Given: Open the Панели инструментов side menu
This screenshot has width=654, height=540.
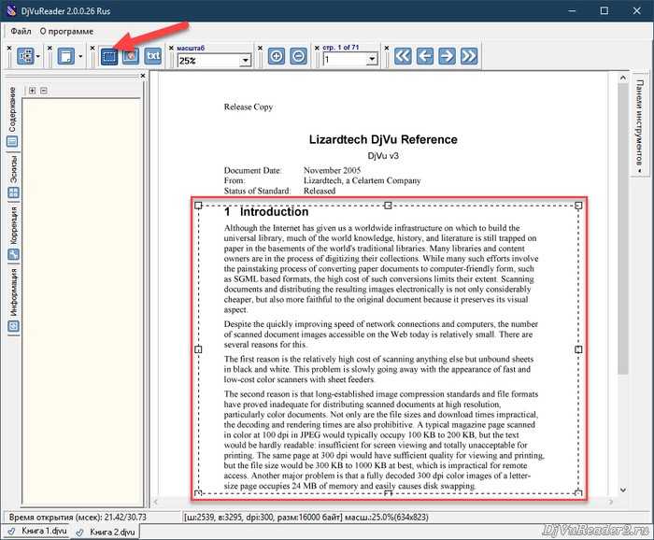Looking at the screenshot, I should tap(639, 126).
